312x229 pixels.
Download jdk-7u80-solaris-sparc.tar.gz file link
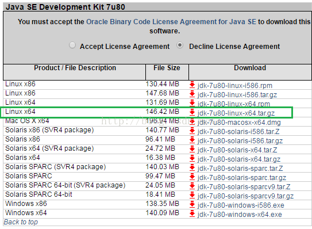242,178
